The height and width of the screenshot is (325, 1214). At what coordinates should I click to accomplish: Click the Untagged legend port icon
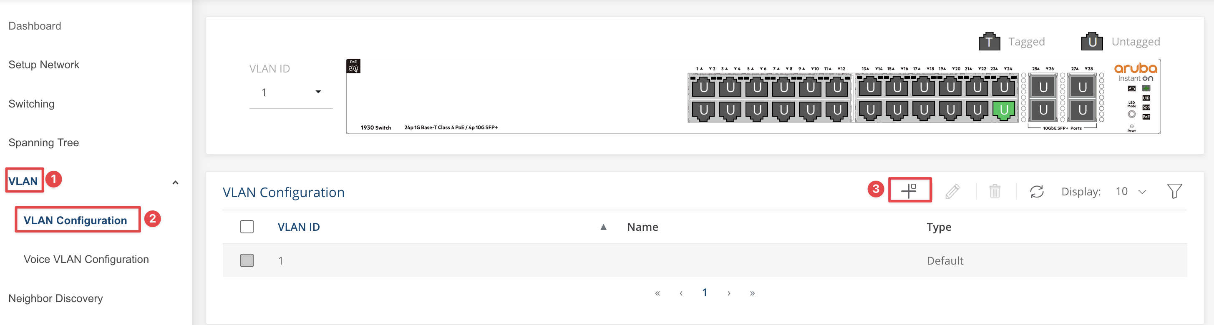(x=1092, y=41)
